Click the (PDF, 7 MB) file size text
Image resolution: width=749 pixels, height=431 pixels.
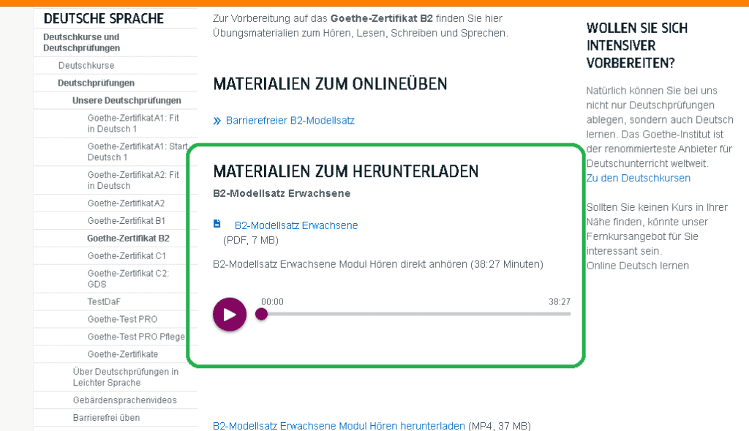(x=251, y=240)
